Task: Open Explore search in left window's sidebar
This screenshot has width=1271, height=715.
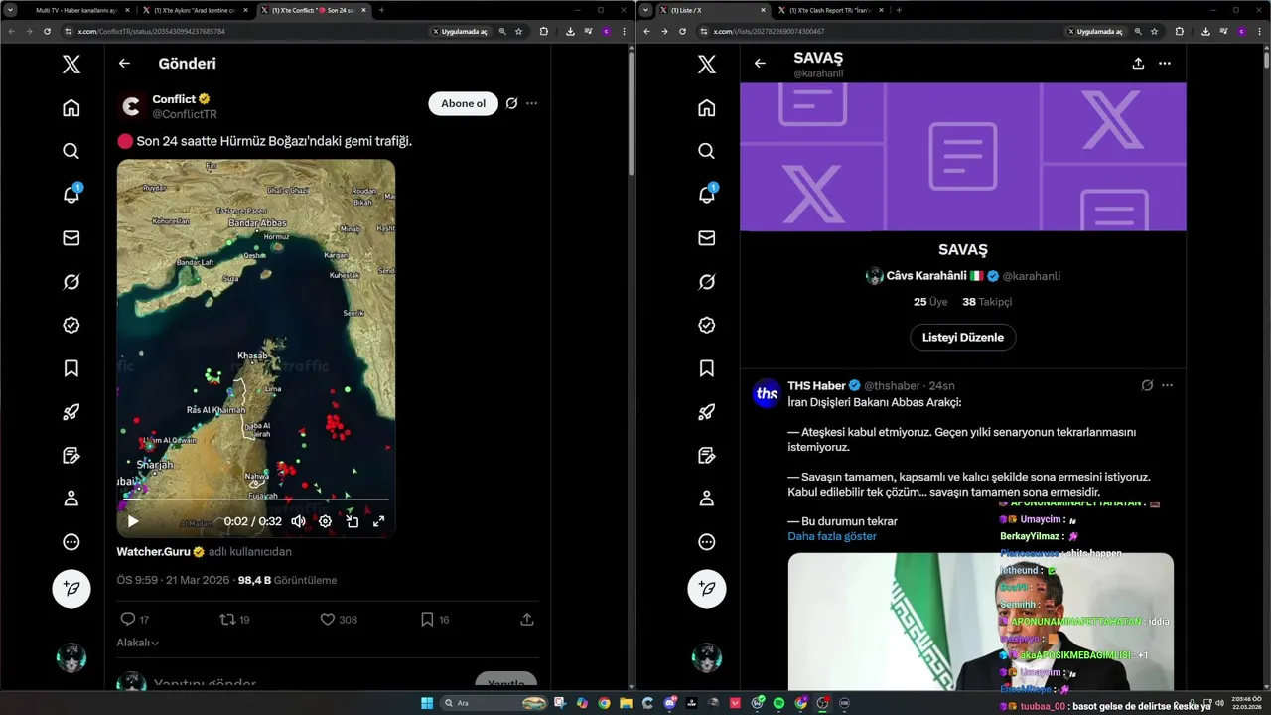Action: (x=71, y=151)
